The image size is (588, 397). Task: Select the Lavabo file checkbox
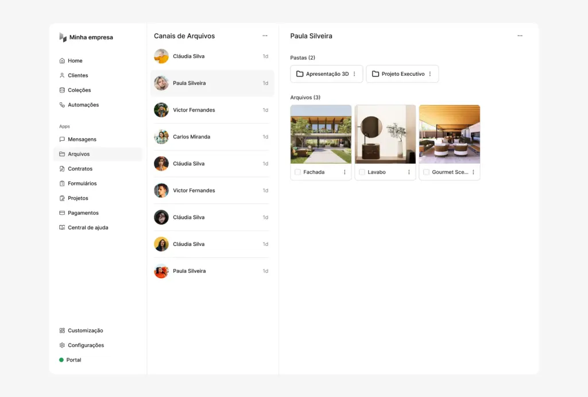(x=362, y=171)
